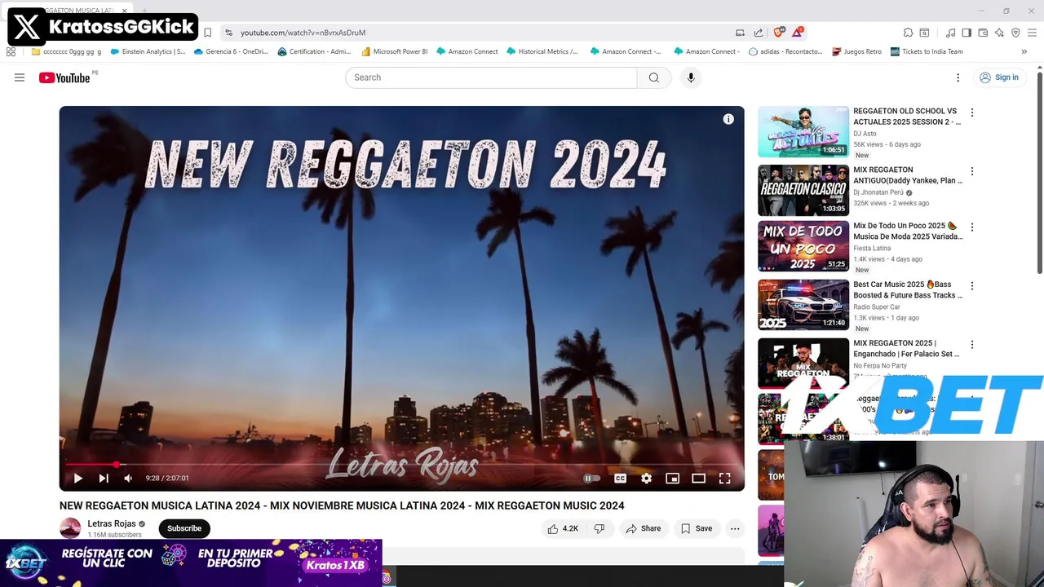Open Best Car Music 2025 thumbnail
The image size is (1044, 587).
point(803,305)
